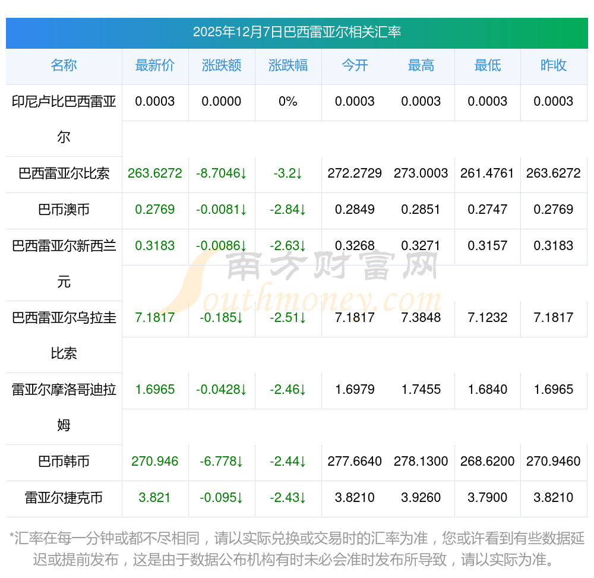Screen dimensions: 594x578
Task: Click the row name 雷亚尔捷克币
Action: pos(64,498)
